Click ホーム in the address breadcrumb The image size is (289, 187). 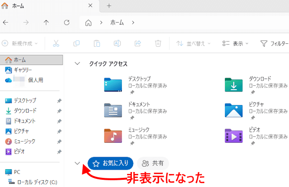click(117, 23)
